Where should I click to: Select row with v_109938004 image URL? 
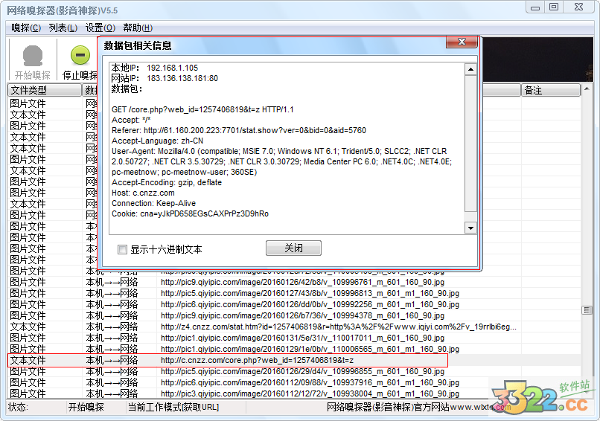point(294,393)
